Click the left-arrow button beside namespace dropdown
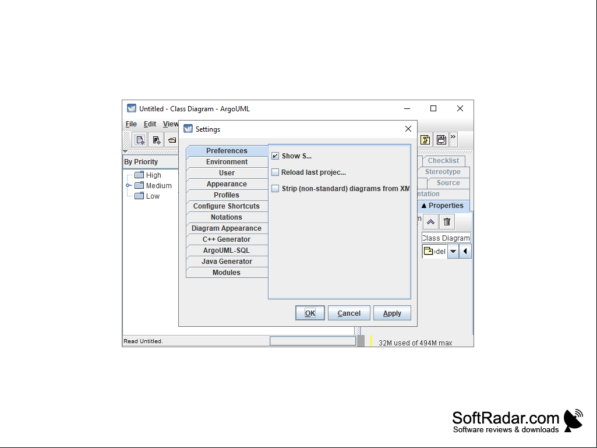This screenshot has width=597, height=448. point(465,252)
